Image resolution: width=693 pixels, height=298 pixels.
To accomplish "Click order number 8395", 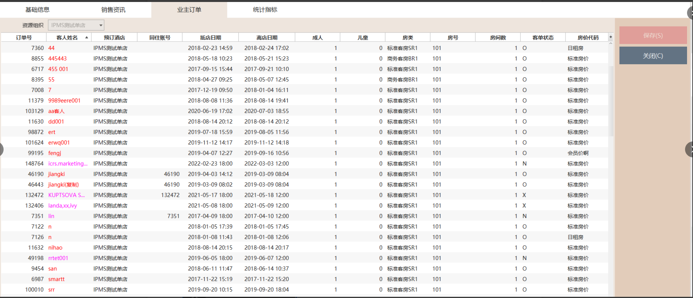I will click(x=37, y=80).
